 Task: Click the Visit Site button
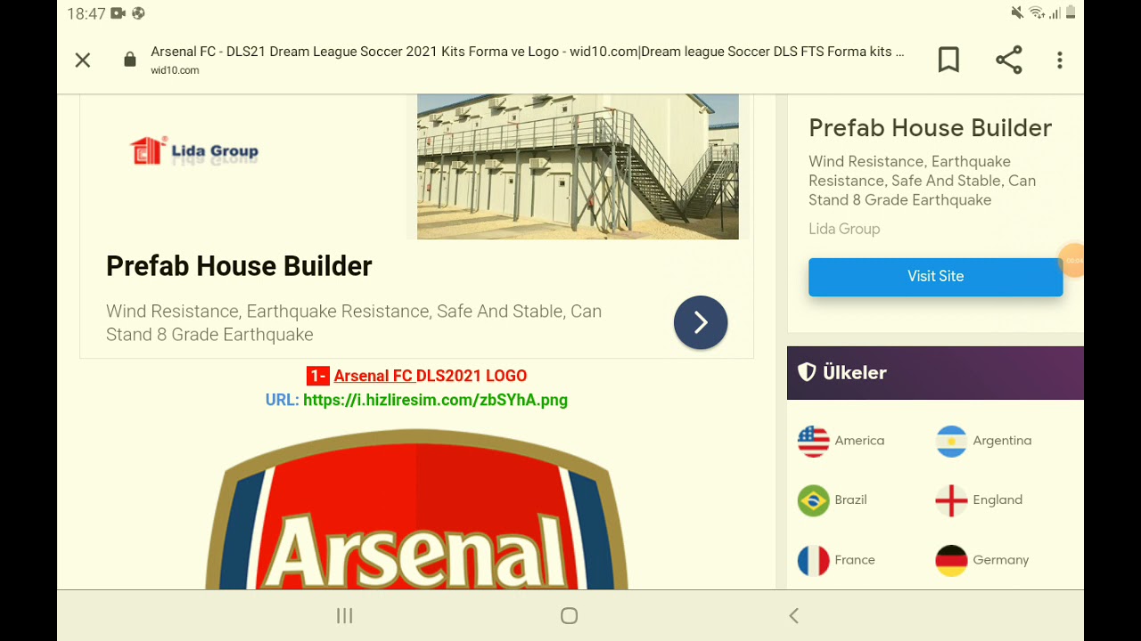click(x=935, y=276)
